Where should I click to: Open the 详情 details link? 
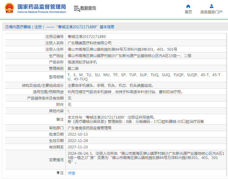(71, 173)
